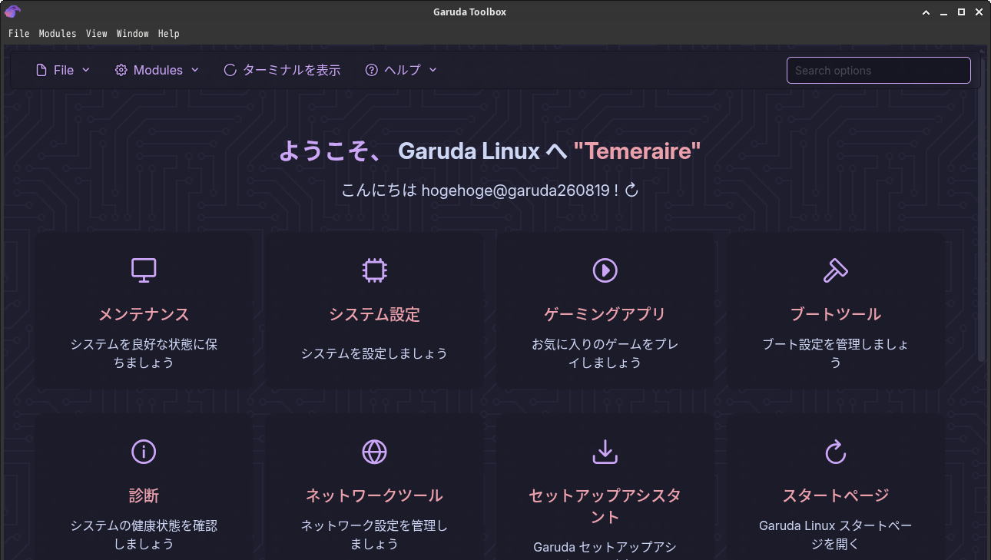Open the ブートツール module title
The width and height of the screenshot is (991, 560).
[x=835, y=314]
